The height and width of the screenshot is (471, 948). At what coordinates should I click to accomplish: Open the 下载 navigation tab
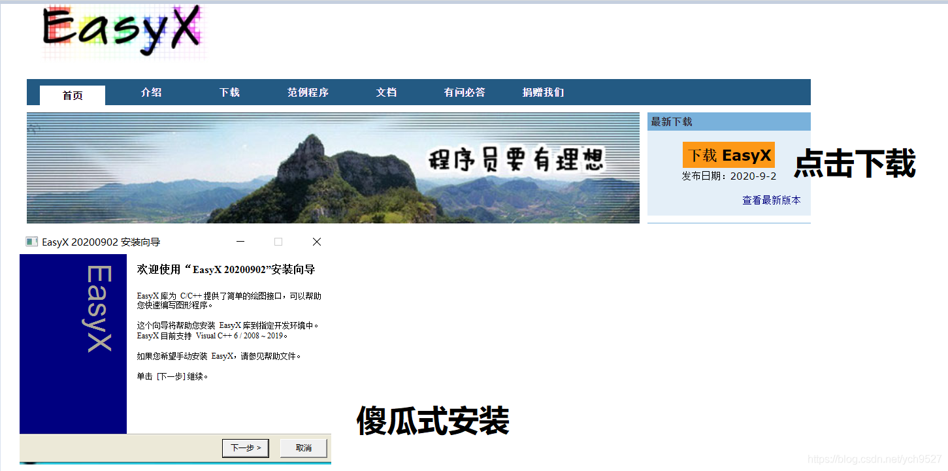(229, 92)
